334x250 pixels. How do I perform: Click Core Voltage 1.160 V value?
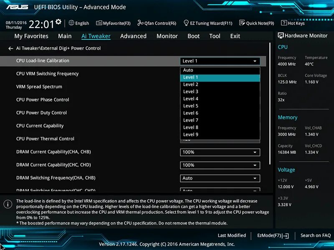click(x=311, y=82)
